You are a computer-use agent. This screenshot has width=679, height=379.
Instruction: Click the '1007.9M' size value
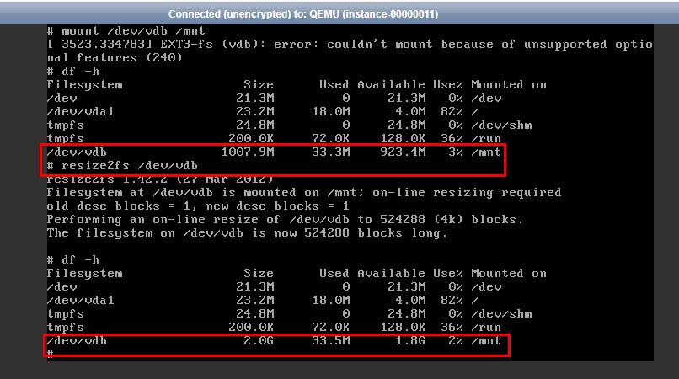[x=248, y=152]
